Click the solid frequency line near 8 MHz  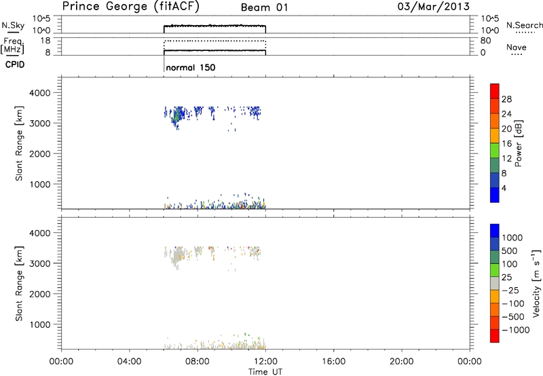tap(214, 50)
